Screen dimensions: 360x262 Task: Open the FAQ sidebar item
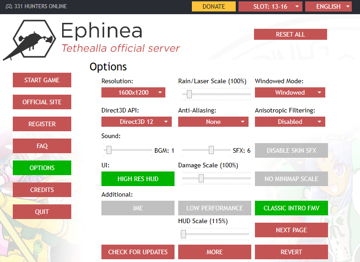(x=42, y=146)
